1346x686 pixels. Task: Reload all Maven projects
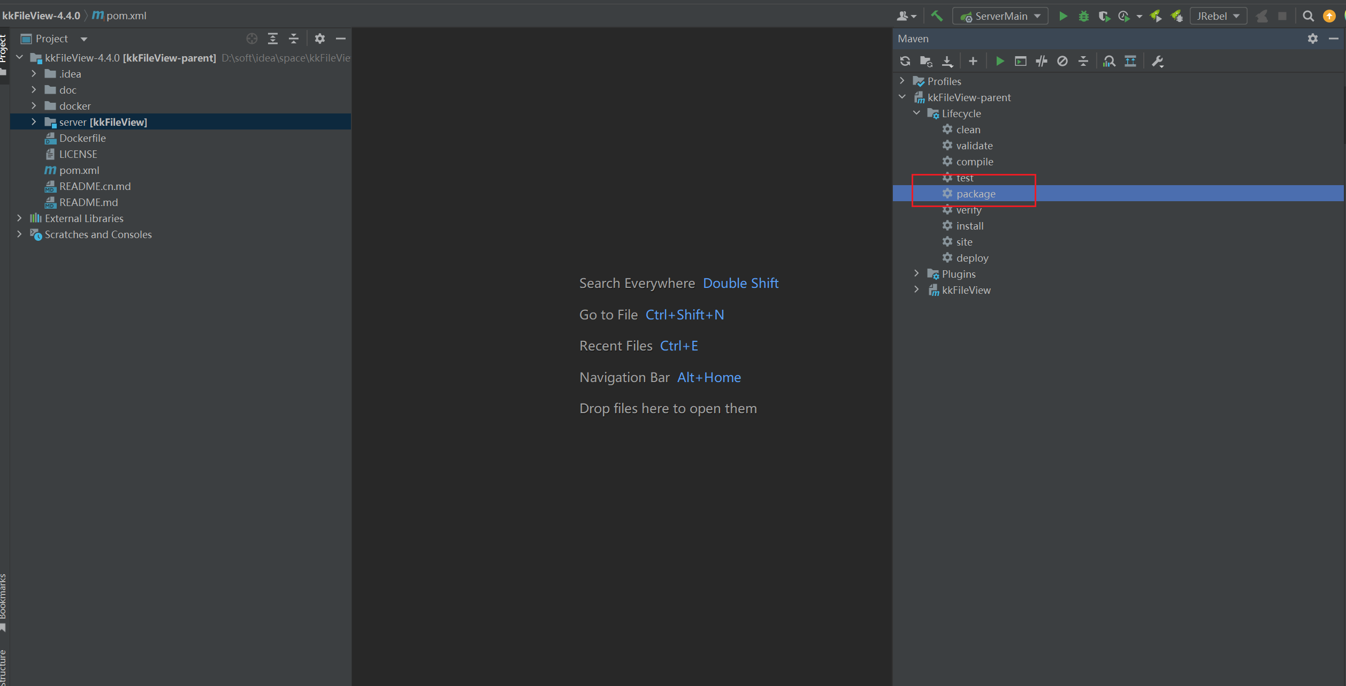pos(905,61)
